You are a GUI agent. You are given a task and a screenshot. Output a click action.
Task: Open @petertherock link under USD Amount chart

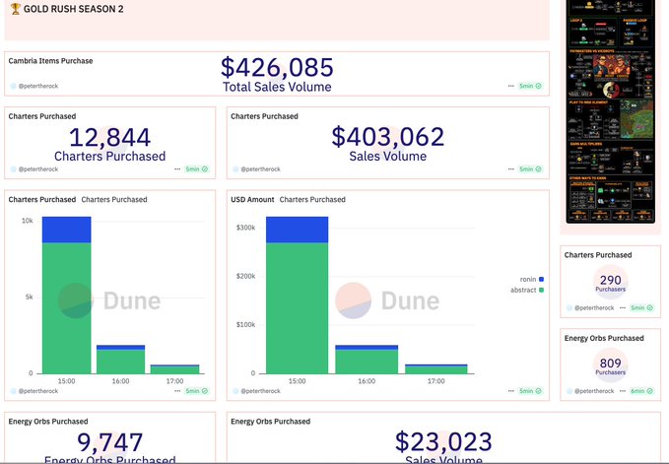(260, 391)
